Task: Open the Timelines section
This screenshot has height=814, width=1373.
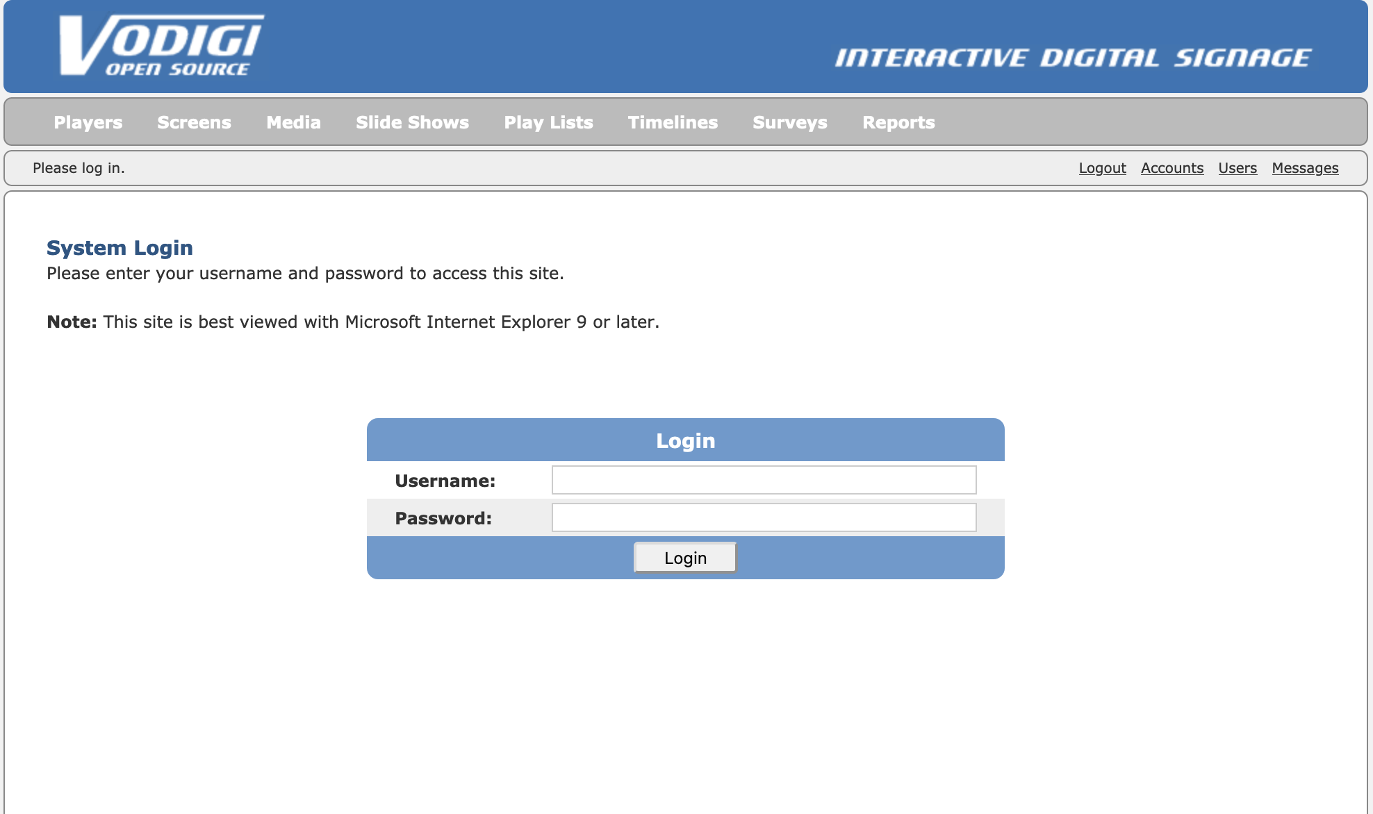Action: (673, 122)
